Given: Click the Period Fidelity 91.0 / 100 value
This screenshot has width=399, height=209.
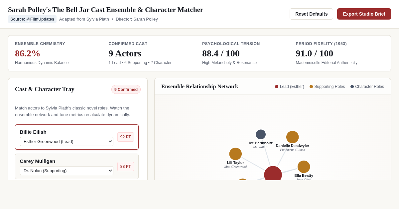Looking at the screenshot, I should [x=315, y=53].
